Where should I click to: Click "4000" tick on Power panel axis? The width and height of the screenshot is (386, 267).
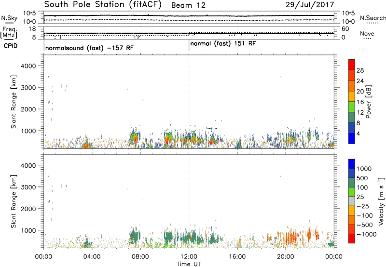pyautogui.click(x=28, y=66)
